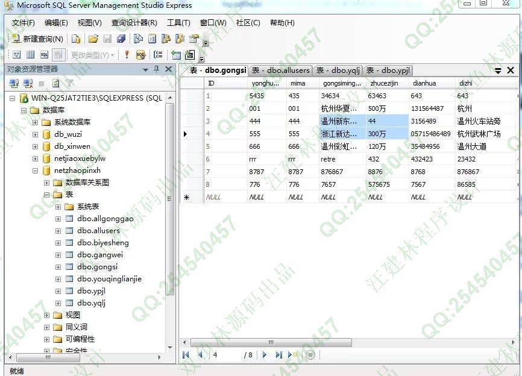
Task: Open the Object Explorer window position dropdown
Action: (x=145, y=70)
